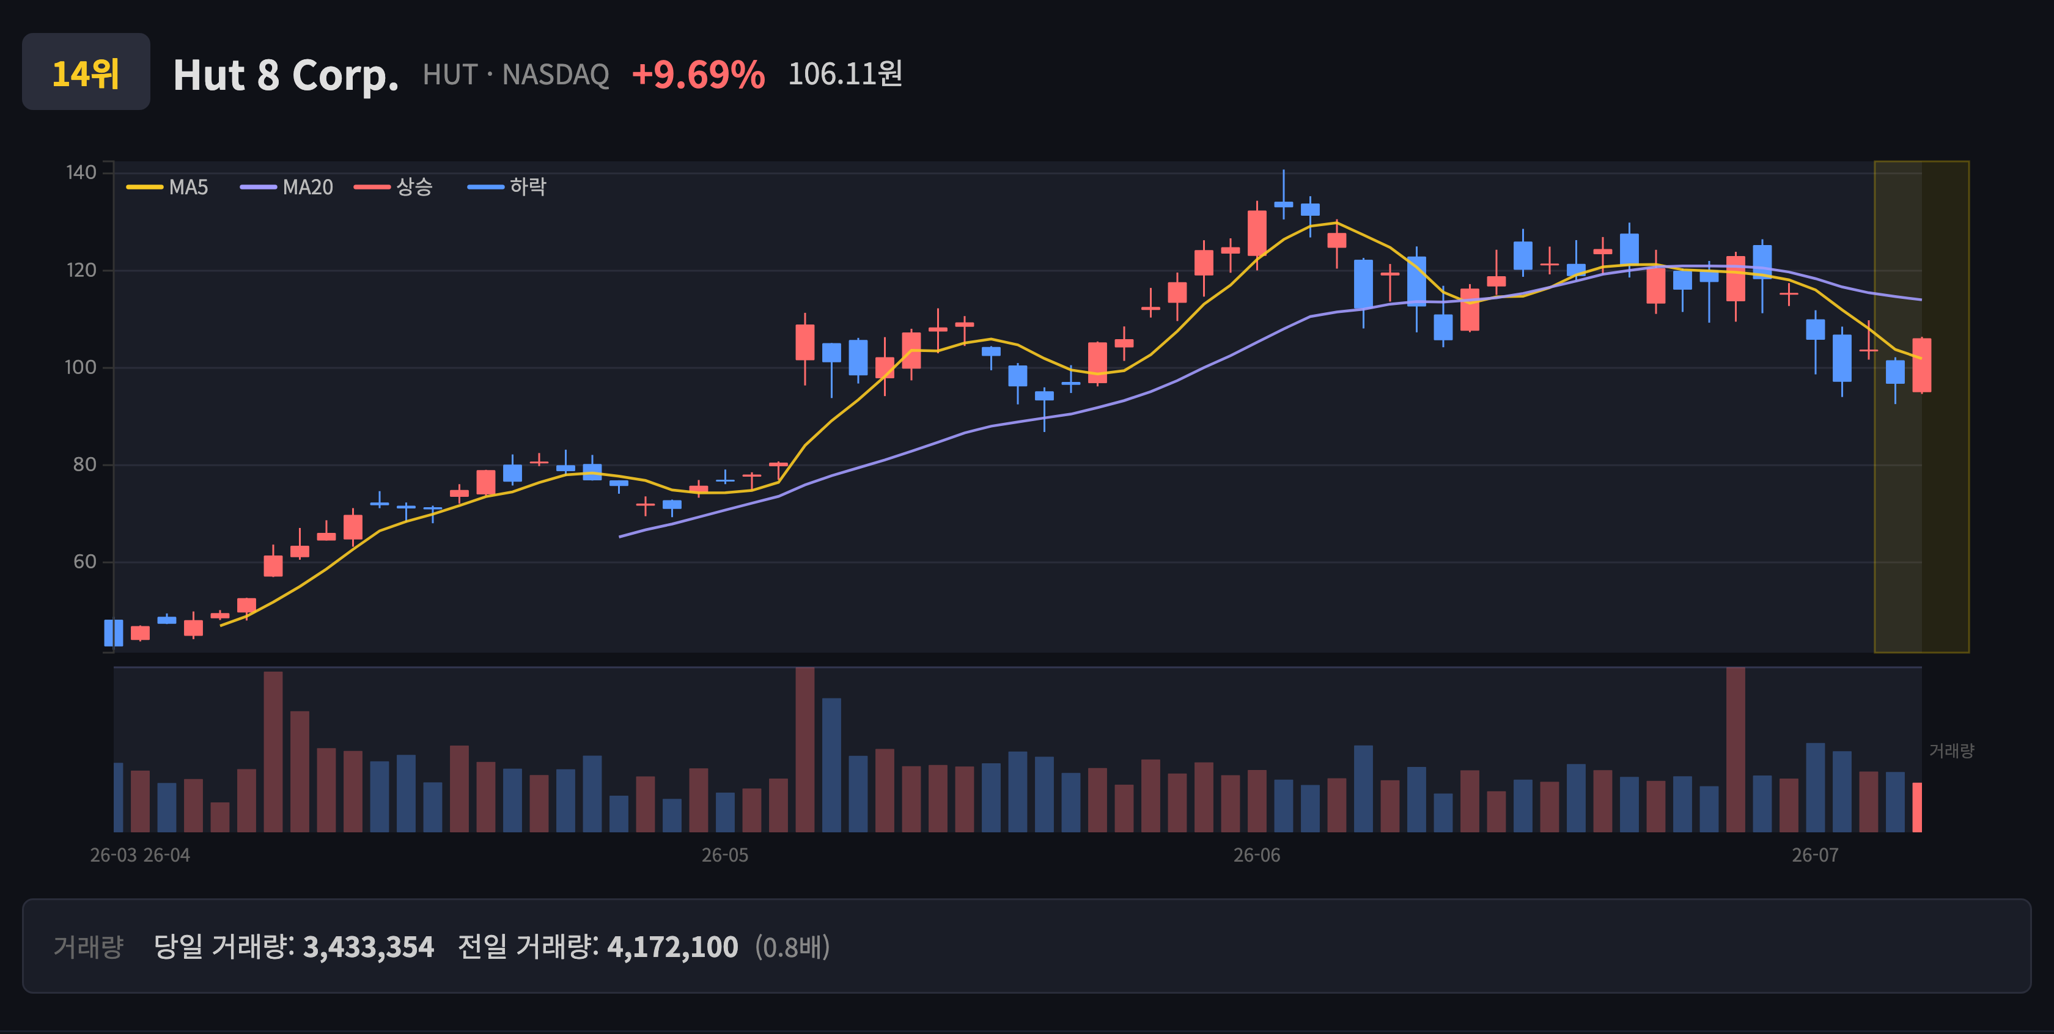Click the 26-05 date axis label

point(725,856)
